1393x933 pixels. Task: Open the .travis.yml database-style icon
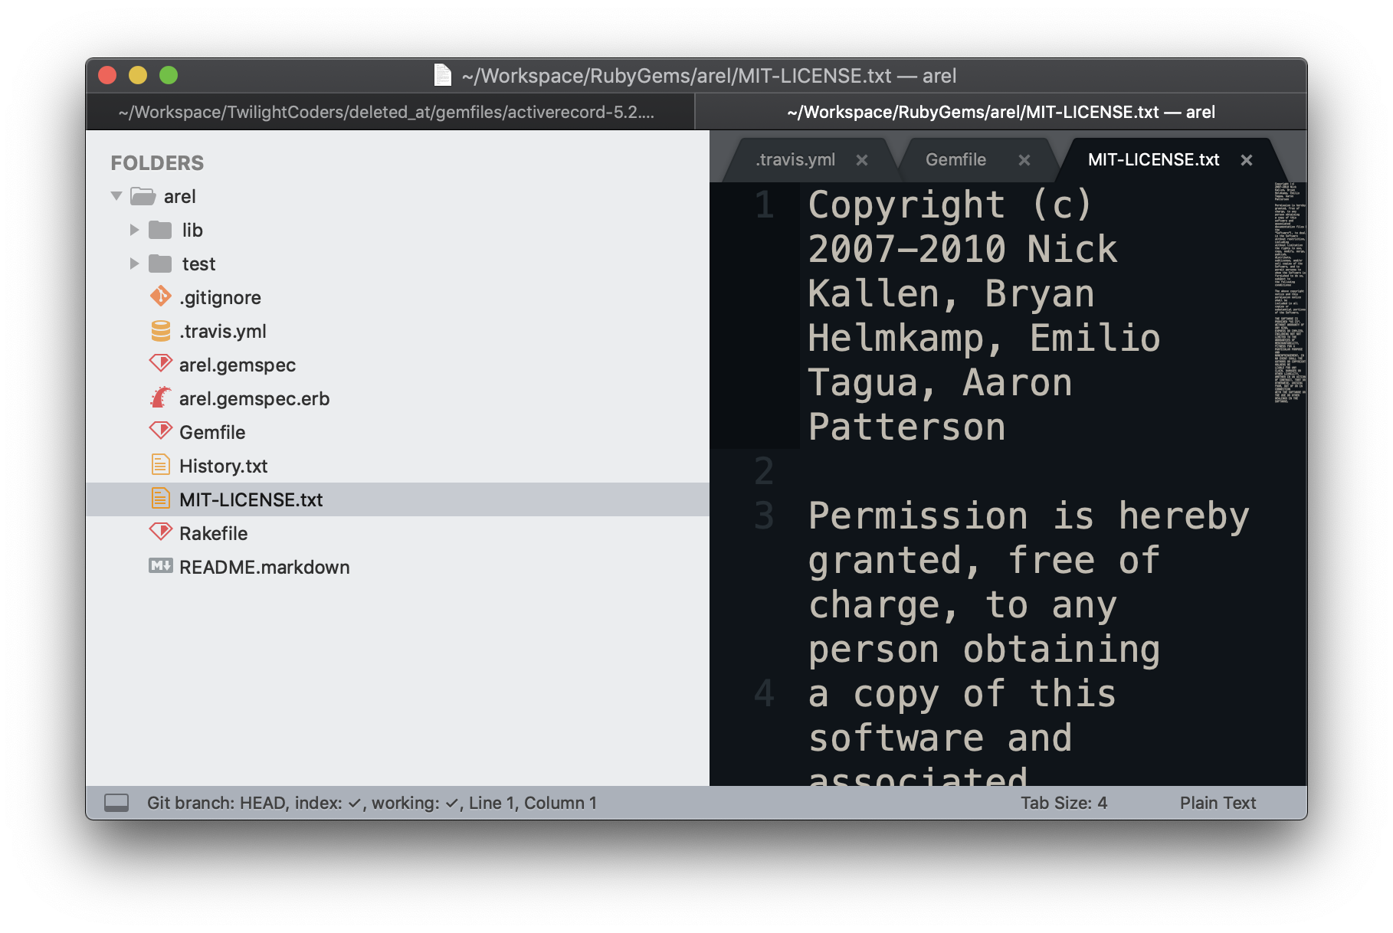[160, 331]
